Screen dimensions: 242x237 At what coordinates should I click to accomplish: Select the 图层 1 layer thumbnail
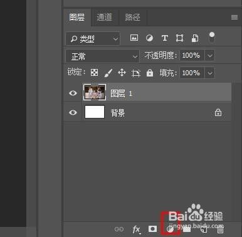(x=95, y=92)
